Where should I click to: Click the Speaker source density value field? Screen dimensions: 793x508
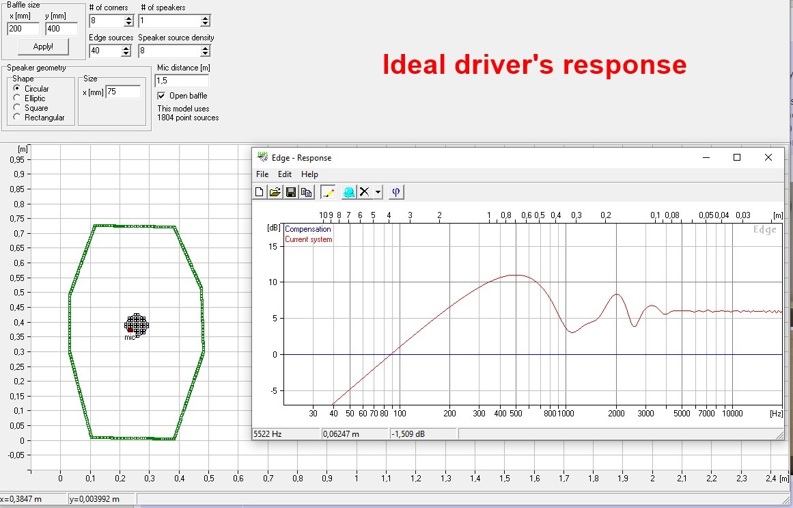(169, 51)
